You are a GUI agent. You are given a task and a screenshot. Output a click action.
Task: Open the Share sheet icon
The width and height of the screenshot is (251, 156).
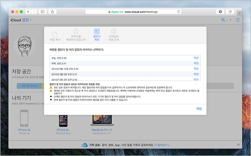(52, 12)
